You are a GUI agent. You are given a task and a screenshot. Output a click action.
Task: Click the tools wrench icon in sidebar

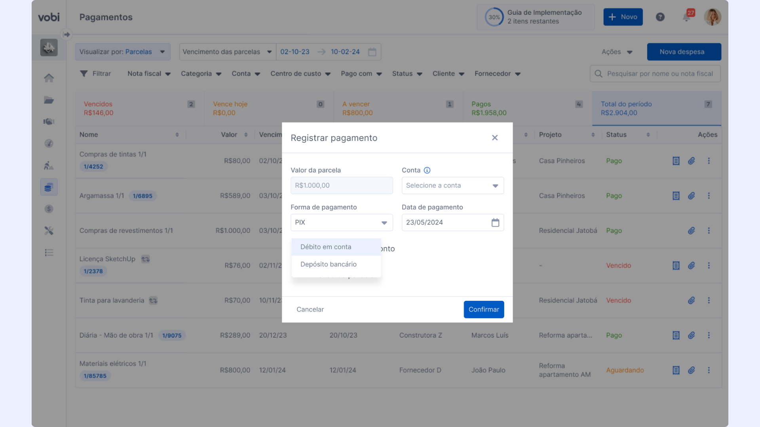tap(49, 231)
